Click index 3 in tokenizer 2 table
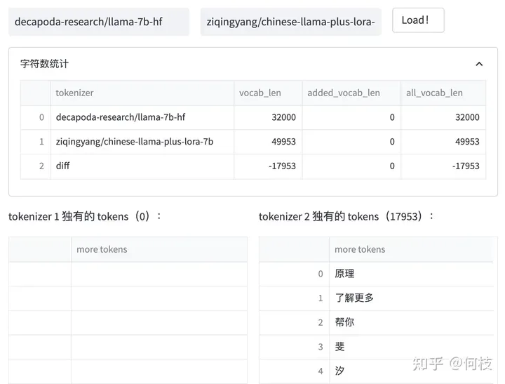This screenshot has height=384, width=505. pos(294,347)
